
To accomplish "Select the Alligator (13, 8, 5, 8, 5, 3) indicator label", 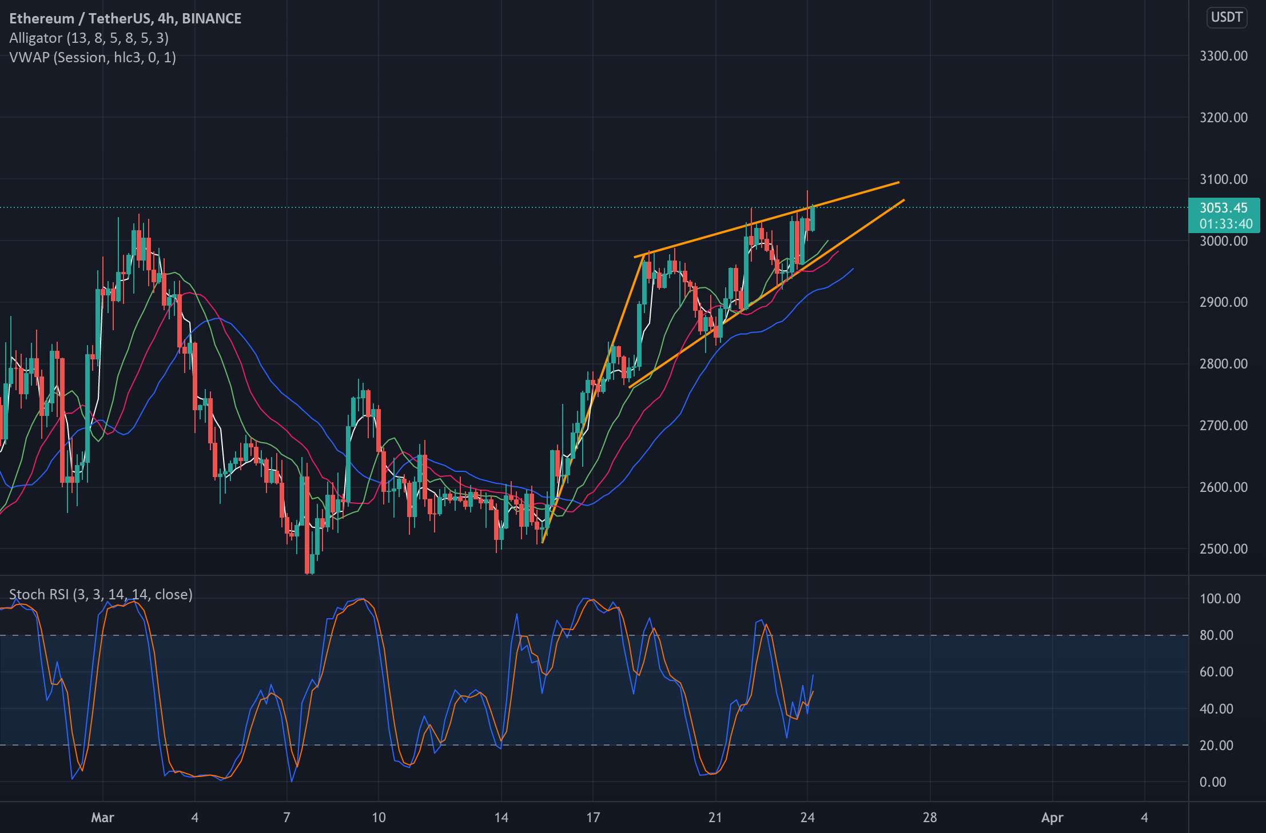I will [89, 38].
